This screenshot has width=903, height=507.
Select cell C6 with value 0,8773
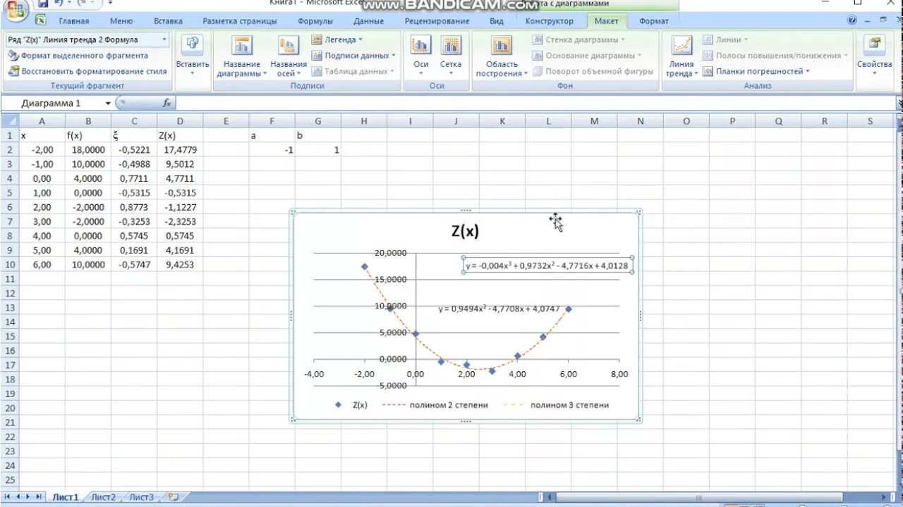[x=134, y=207]
